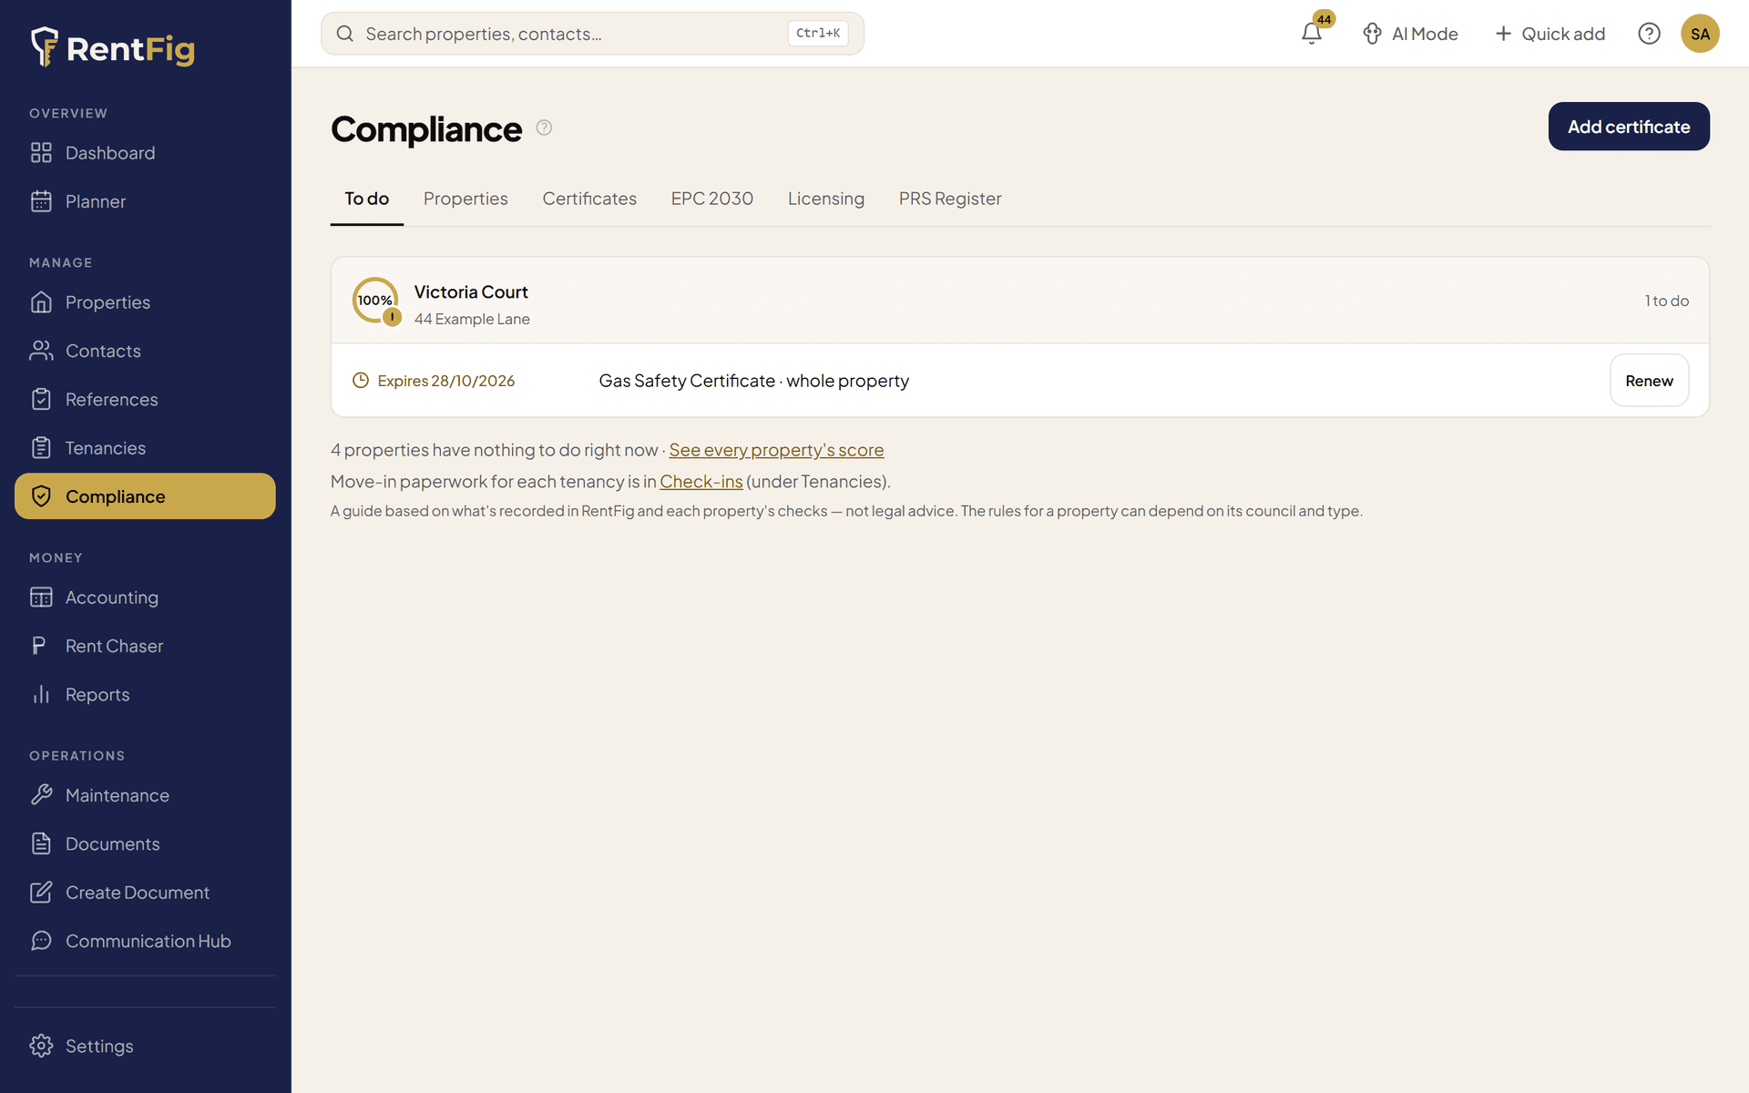This screenshot has height=1093, width=1749.
Task: Click Expires 28/10/2026 text
Action: pos(446,381)
